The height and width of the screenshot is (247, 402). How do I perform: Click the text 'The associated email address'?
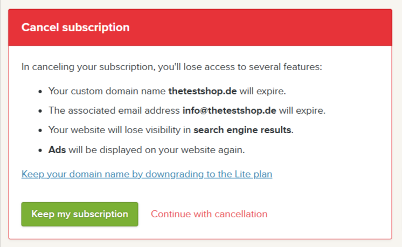coord(114,111)
